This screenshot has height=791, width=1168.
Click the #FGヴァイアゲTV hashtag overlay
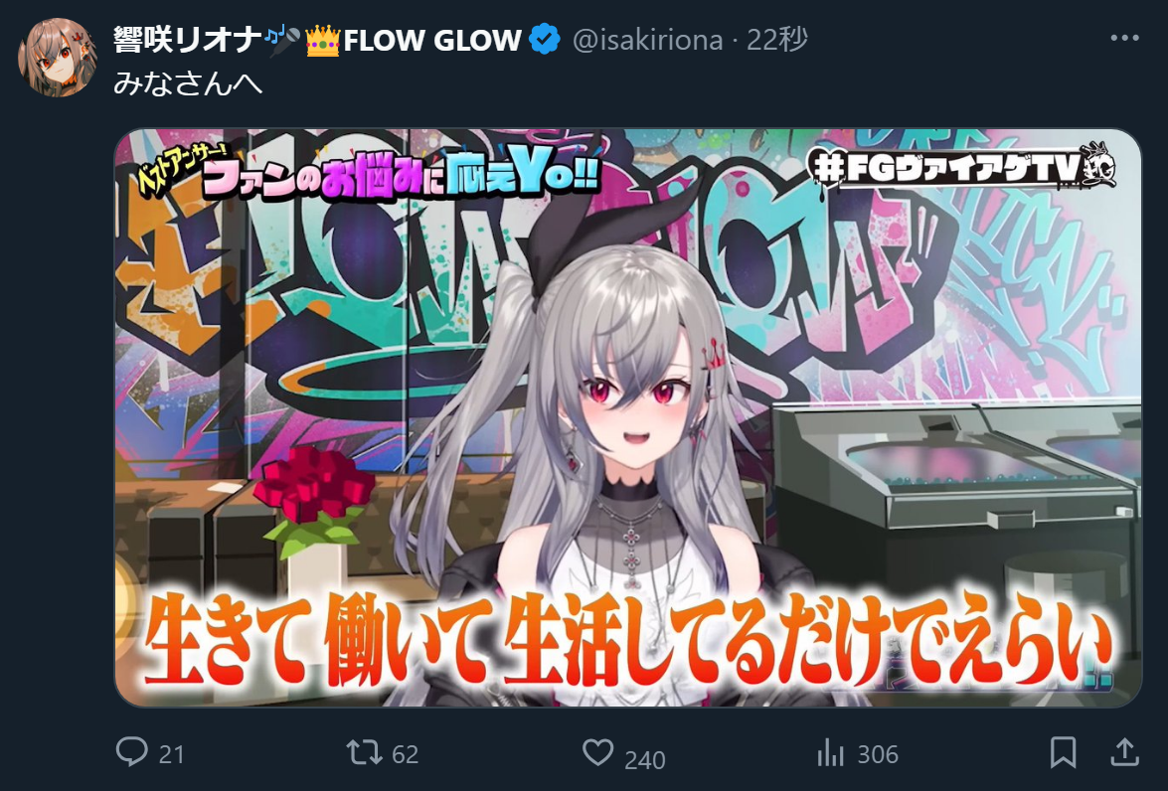click(x=961, y=167)
